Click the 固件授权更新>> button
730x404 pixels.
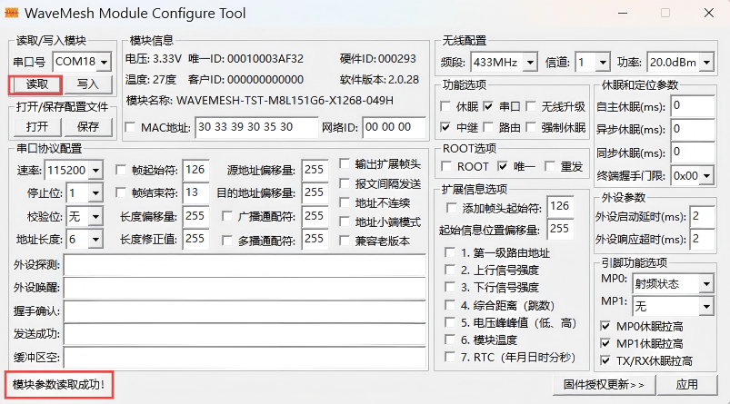[x=604, y=385]
